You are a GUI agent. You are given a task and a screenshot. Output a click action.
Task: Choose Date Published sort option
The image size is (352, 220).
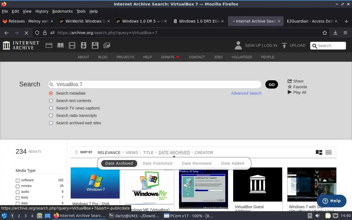[157, 163]
